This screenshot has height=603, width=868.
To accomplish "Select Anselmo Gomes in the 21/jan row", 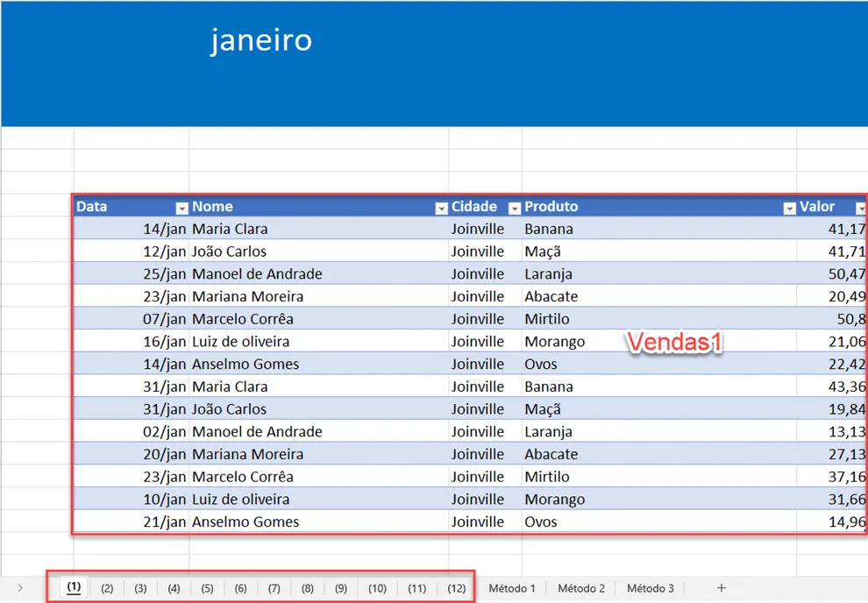I will point(319,521).
